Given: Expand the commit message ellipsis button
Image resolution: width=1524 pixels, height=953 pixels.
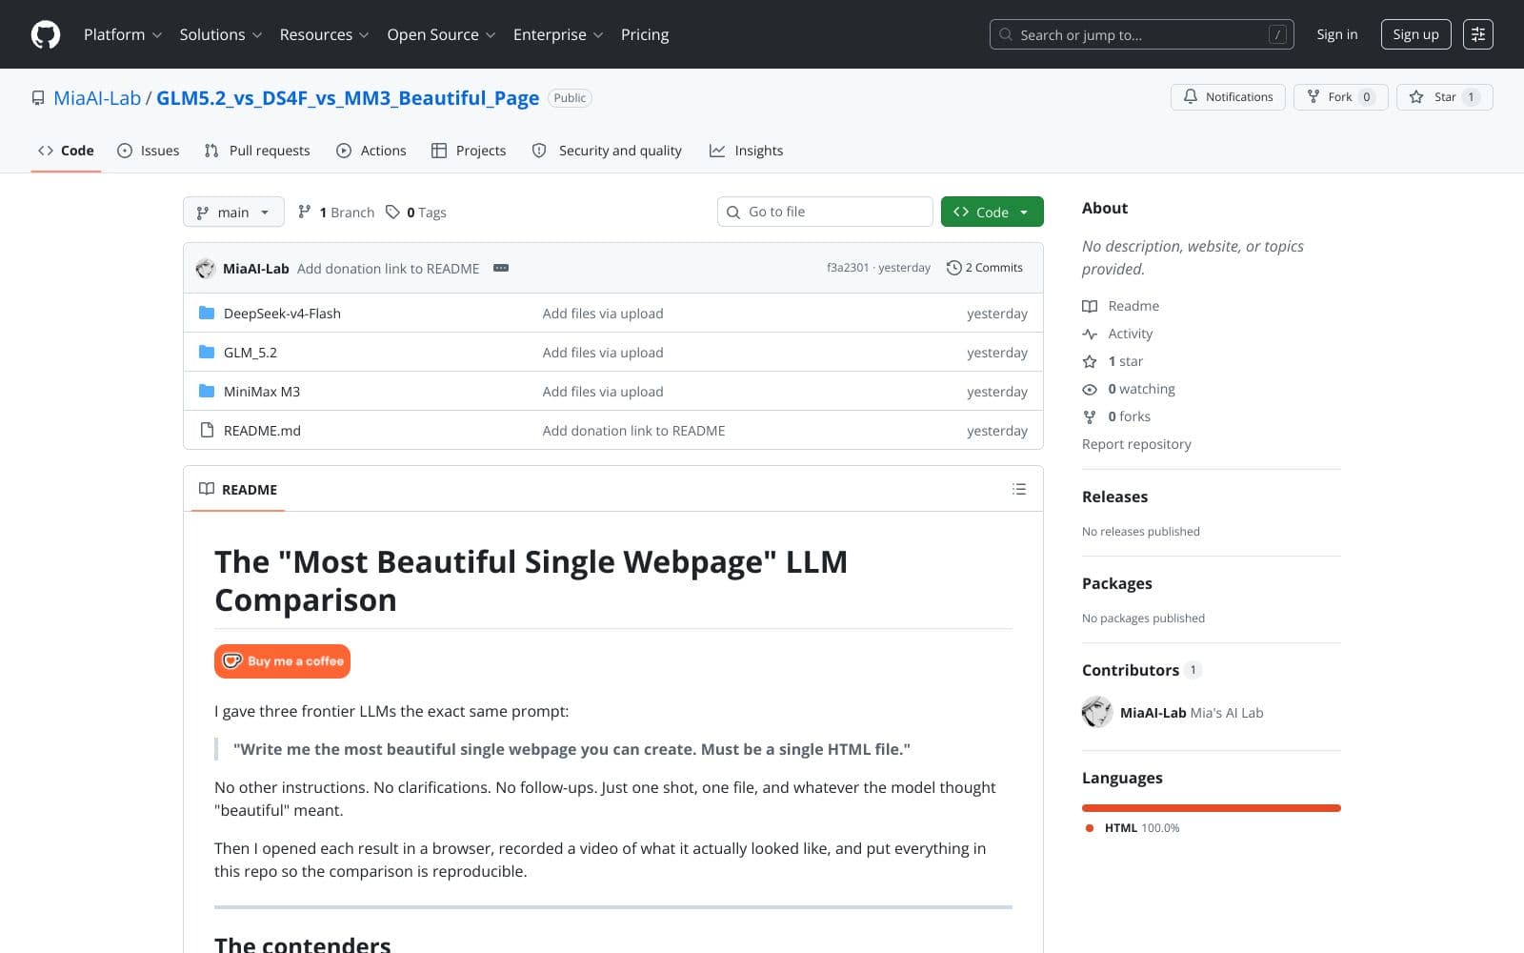Looking at the screenshot, I should click(x=501, y=268).
